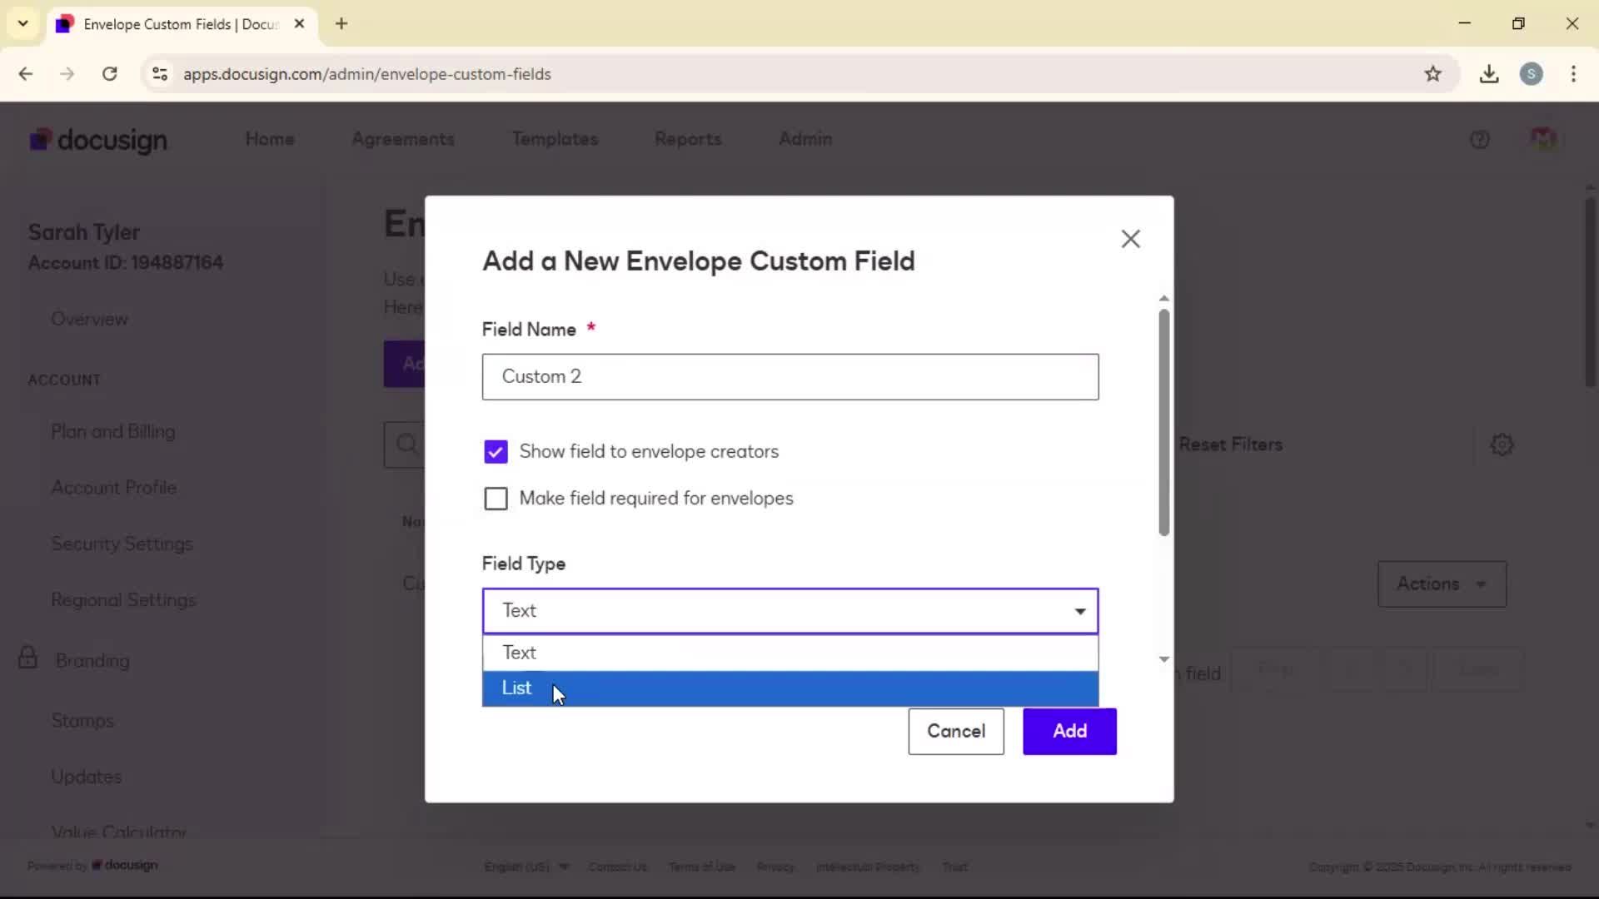Close the Add Envelope Custom Field dialog

pyautogui.click(x=1130, y=239)
